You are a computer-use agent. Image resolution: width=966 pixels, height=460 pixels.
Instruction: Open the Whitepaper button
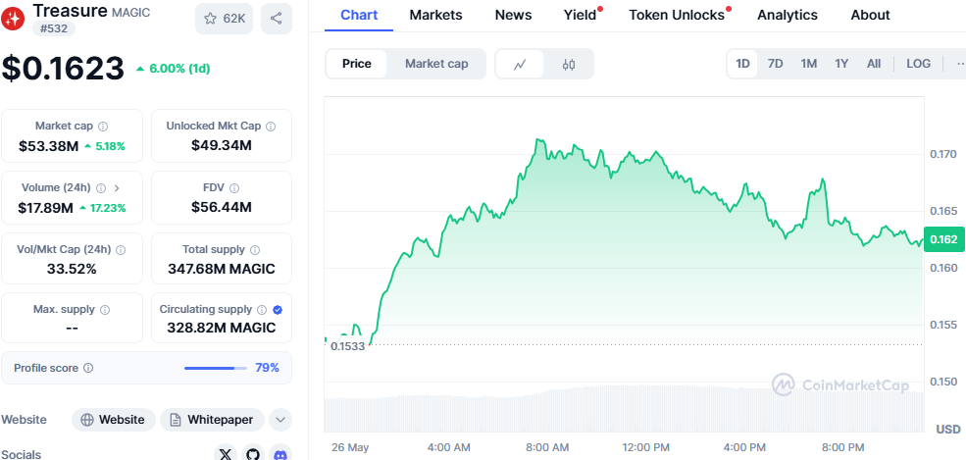tap(212, 420)
